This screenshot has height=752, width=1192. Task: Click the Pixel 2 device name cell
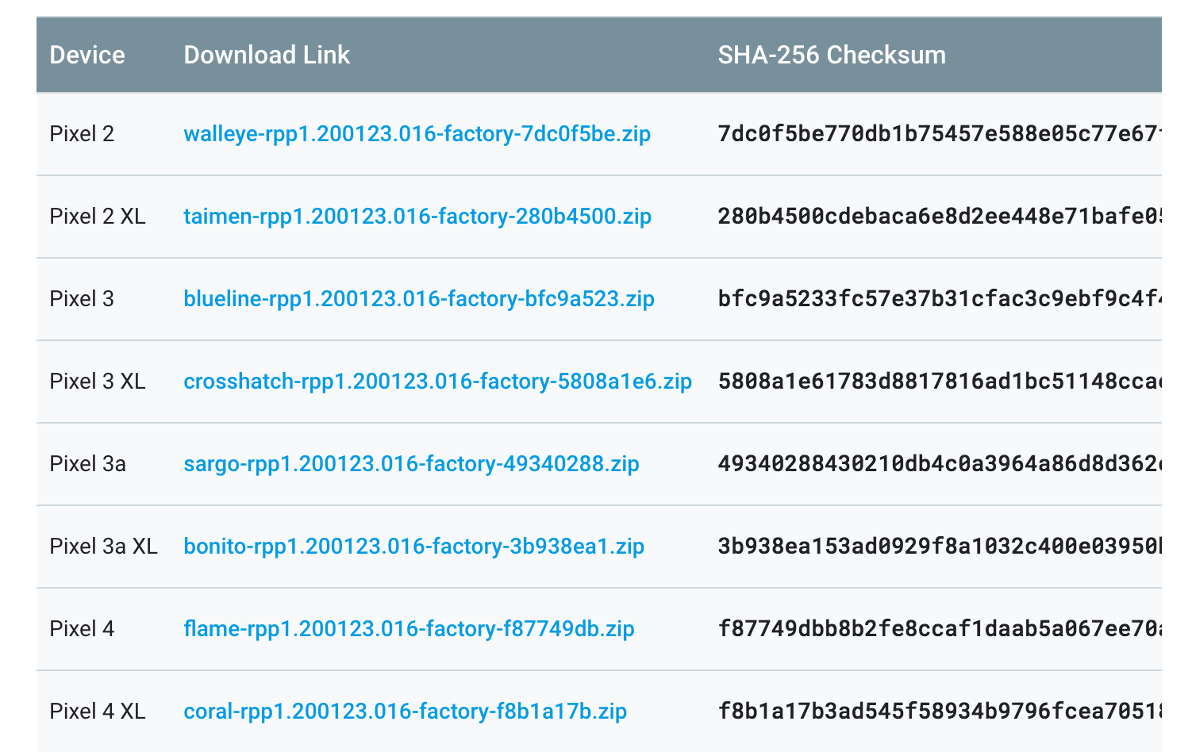pyautogui.click(x=82, y=134)
